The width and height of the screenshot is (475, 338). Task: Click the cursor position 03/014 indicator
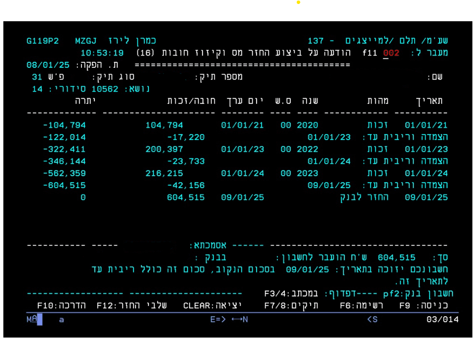442,319
